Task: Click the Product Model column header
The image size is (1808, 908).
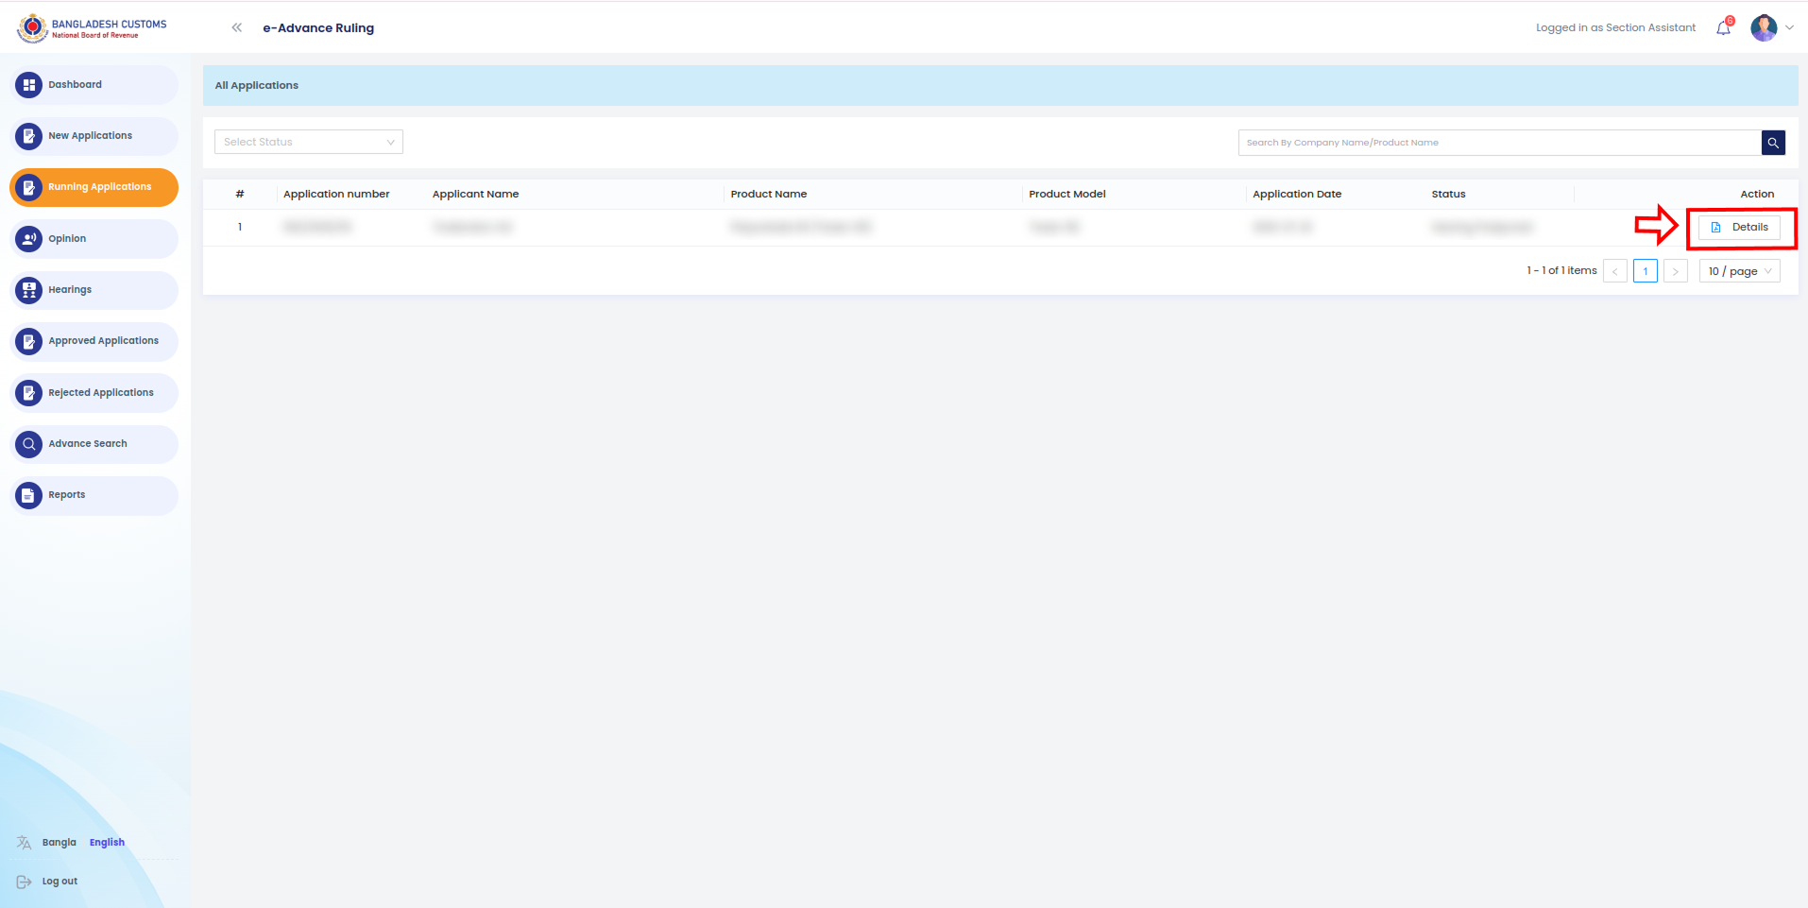Action: click(1067, 195)
